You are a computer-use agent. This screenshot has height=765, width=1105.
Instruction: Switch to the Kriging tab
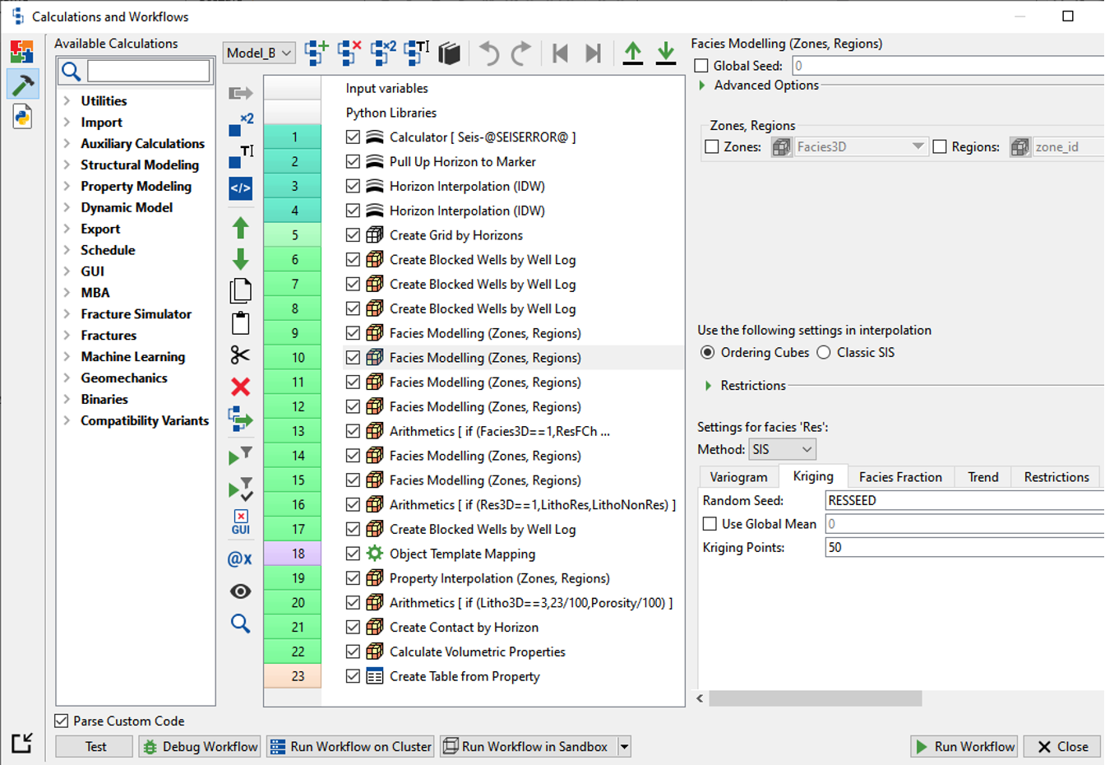click(813, 476)
